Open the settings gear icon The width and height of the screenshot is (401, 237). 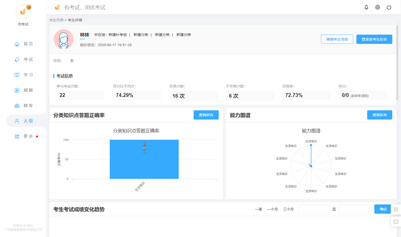coord(378,7)
